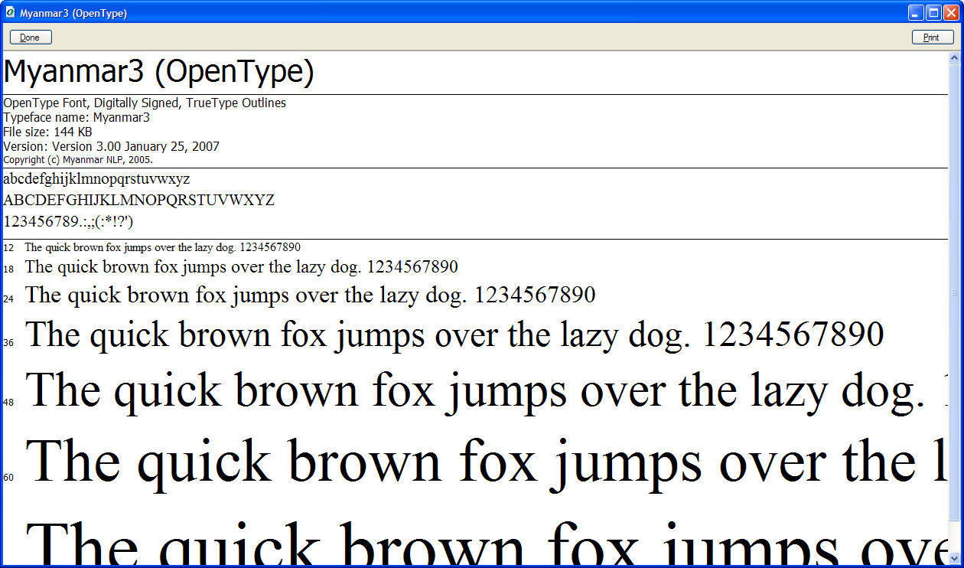Click the lowercase alphabet sample line
The image size is (964, 568).
(x=96, y=179)
